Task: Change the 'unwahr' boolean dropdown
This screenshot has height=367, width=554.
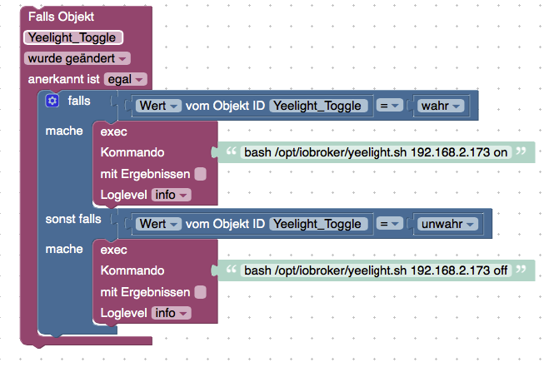Action: [447, 224]
